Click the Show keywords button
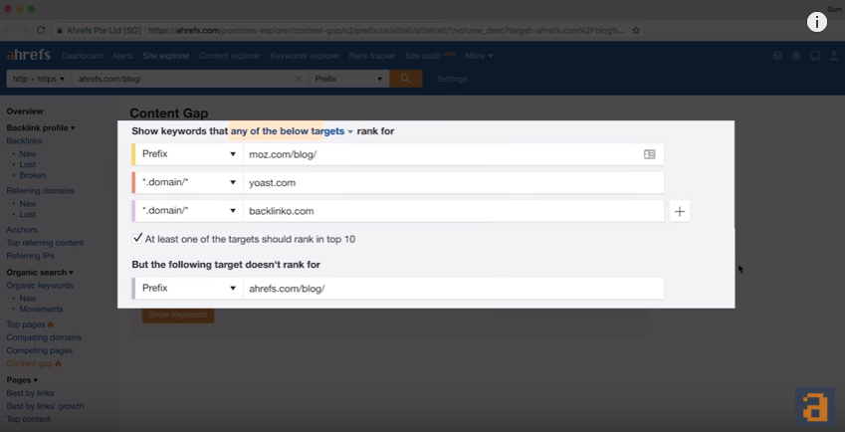This screenshot has height=432, width=845. pyautogui.click(x=178, y=315)
